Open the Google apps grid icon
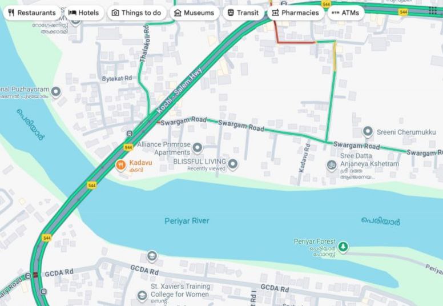Image resolution: width=443 pixels, height=306 pixels. tap(433, 10)
